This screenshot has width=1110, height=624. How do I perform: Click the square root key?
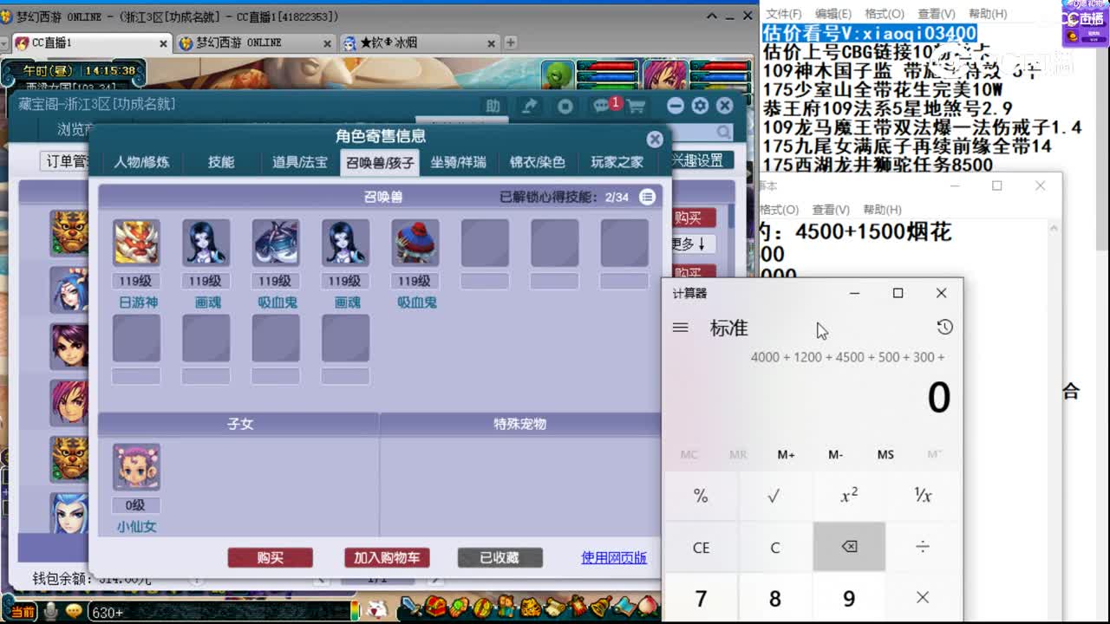[774, 496]
